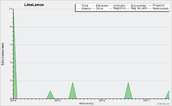
Task: Click the LimeLemon chart title
Action: pos(34,5)
